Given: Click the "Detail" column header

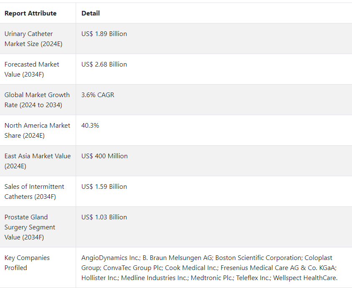Looking at the screenshot, I should 91,13.
